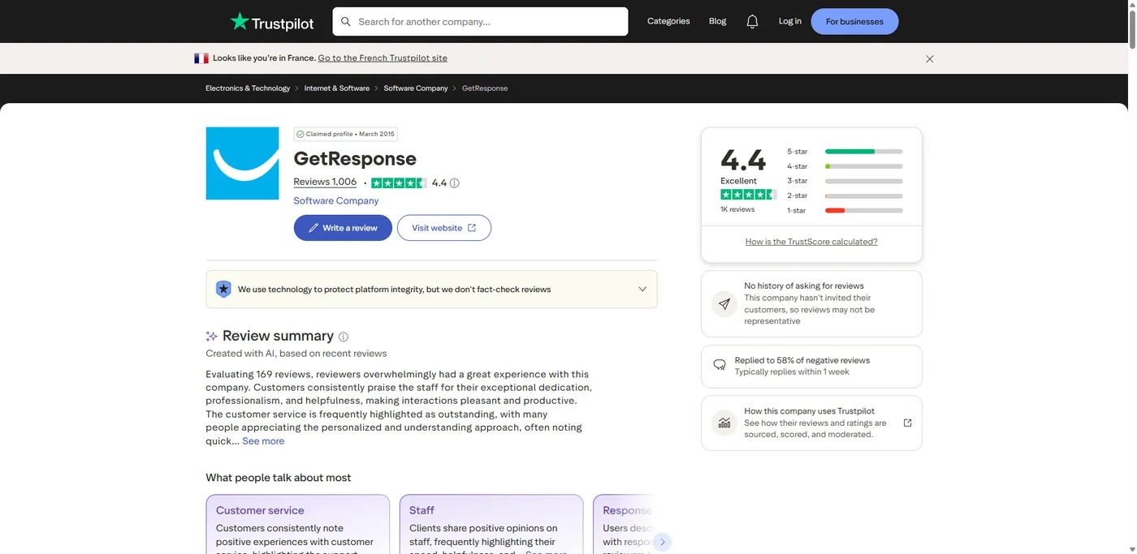Go to the French Trustpilot site
The image size is (1137, 554).
coord(383,58)
